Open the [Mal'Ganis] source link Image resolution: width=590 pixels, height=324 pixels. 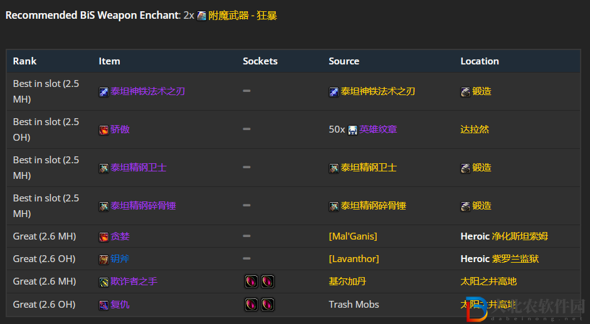click(x=353, y=236)
